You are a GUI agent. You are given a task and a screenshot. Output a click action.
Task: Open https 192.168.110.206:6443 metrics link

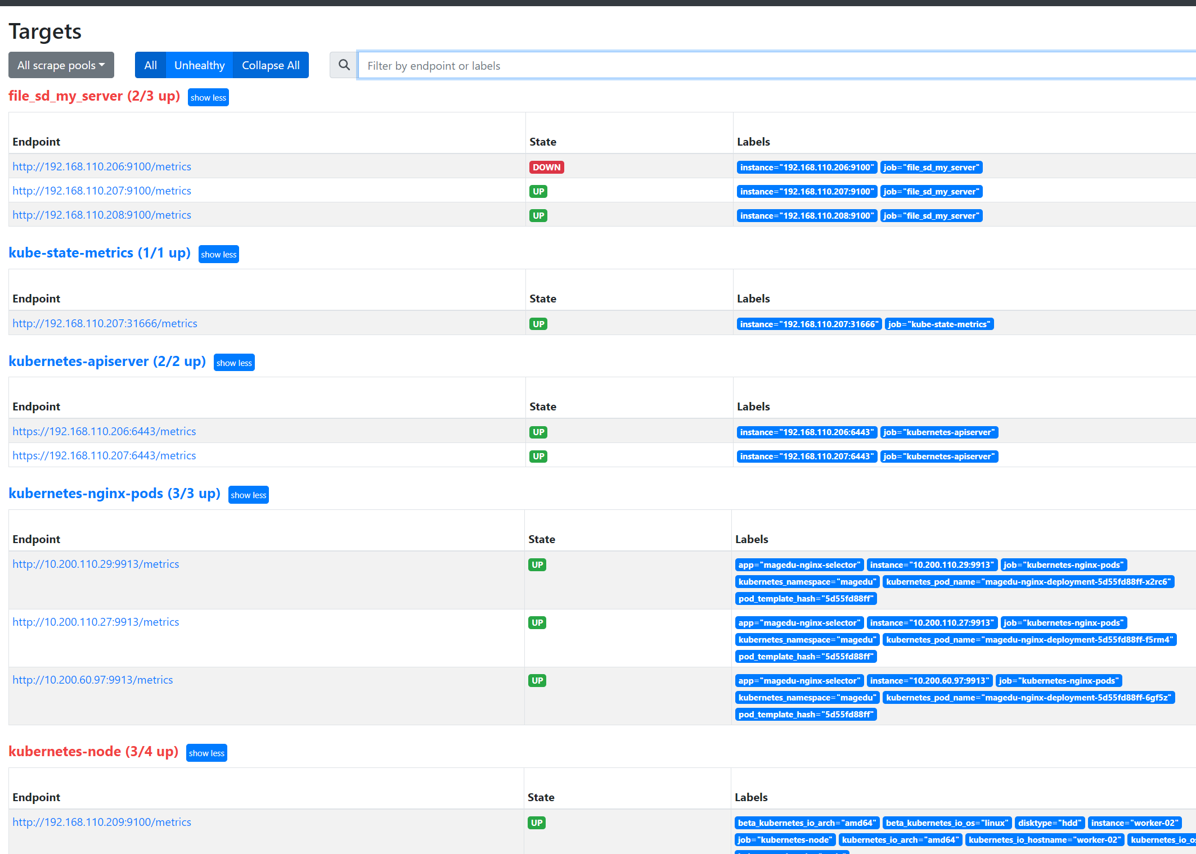click(x=104, y=431)
